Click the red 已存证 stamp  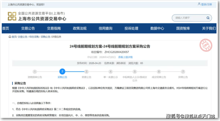[206, 45]
